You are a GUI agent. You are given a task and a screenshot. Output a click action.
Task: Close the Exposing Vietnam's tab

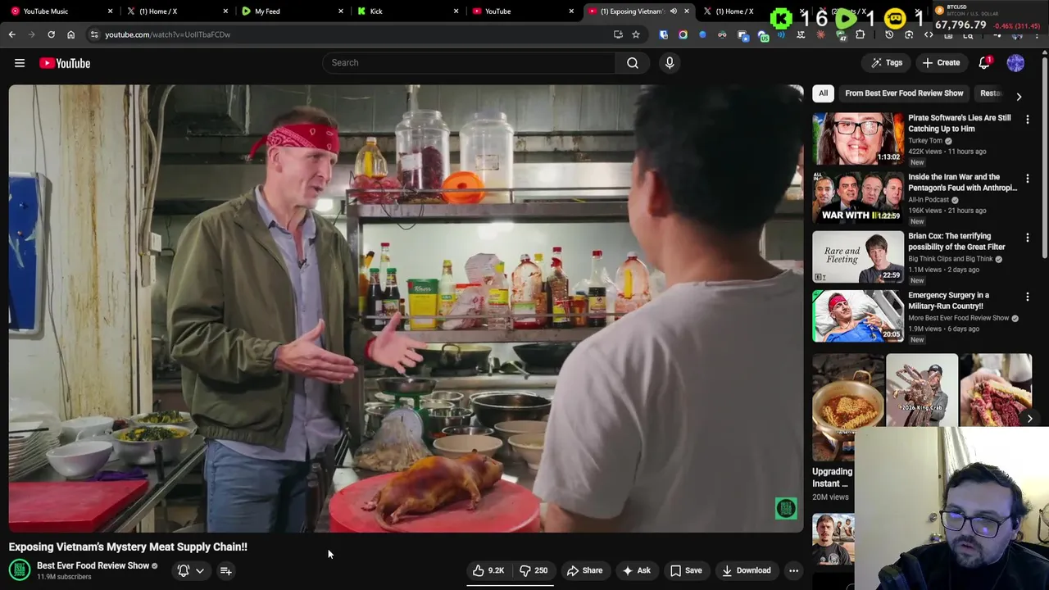point(687,11)
